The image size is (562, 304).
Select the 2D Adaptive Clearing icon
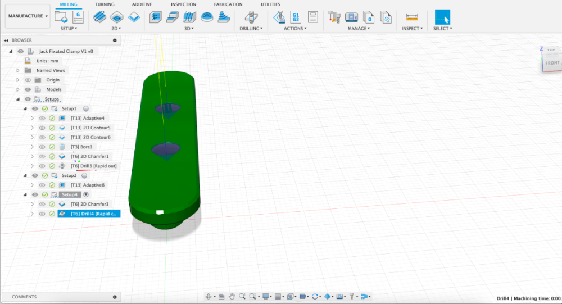(x=99, y=17)
